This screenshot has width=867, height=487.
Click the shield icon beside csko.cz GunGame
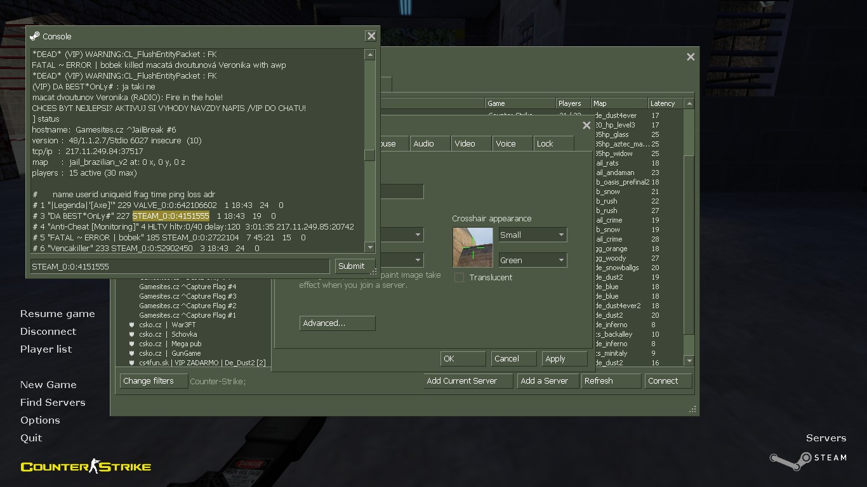[x=131, y=353]
